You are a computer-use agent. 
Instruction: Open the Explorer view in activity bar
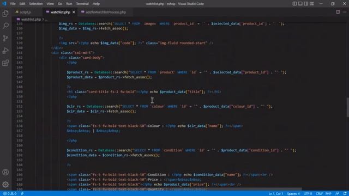tap(5, 14)
